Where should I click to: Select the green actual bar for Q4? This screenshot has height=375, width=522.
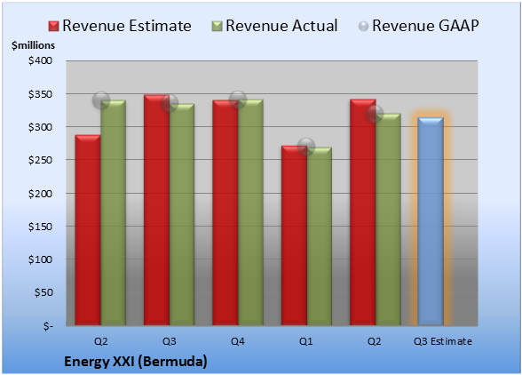[250, 212]
